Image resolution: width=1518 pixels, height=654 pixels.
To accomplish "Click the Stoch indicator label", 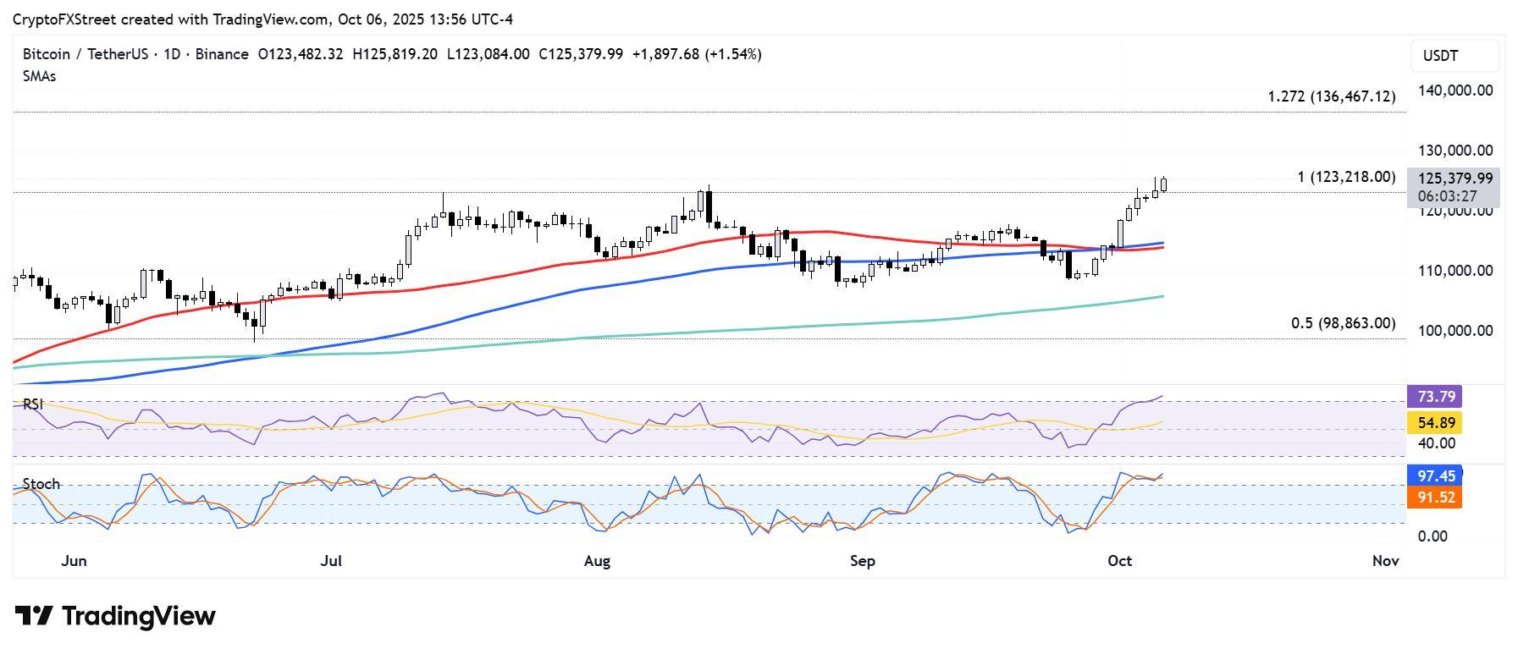I will (41, 484).
